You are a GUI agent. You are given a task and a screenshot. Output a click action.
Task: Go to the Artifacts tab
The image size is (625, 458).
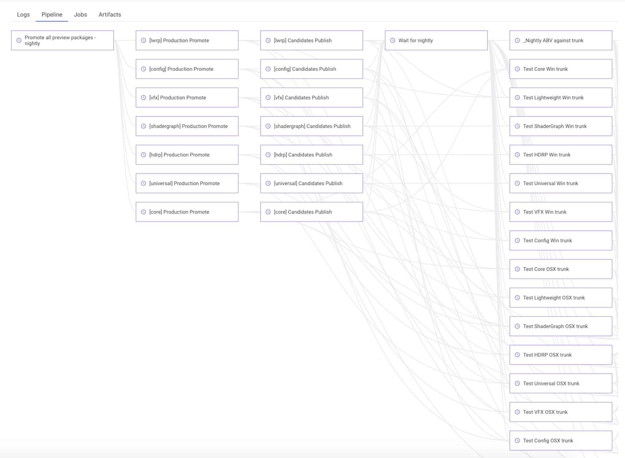pyautogui.click(x=110, y=14)
